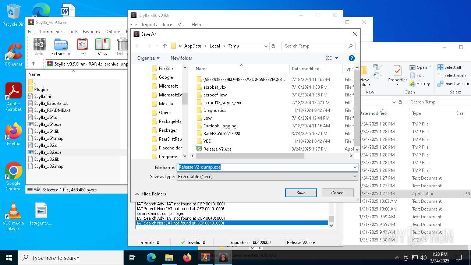
Task: Select Diagnostics folder
Action: pos(215,110)
